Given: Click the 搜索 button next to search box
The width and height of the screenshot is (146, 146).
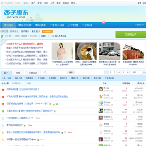Looking at the screenshot, I should pos(71,73).
